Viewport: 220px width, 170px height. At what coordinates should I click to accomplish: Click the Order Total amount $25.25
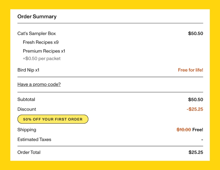[196, 152]
